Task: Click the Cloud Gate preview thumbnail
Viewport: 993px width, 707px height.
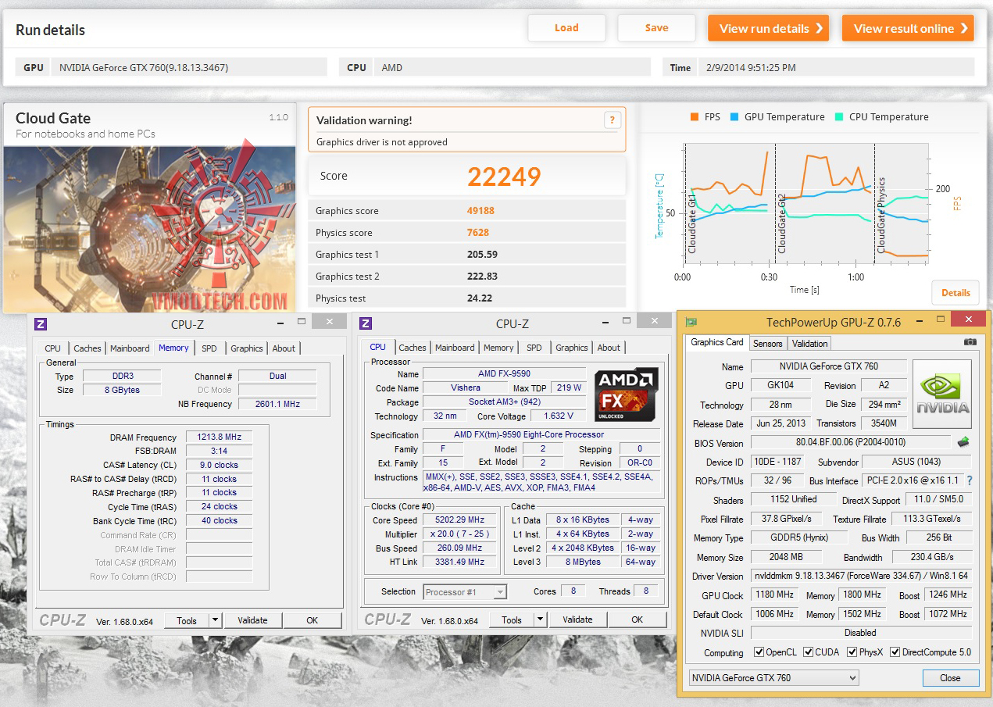Action: pyautogui.click(x=149, y=229)
